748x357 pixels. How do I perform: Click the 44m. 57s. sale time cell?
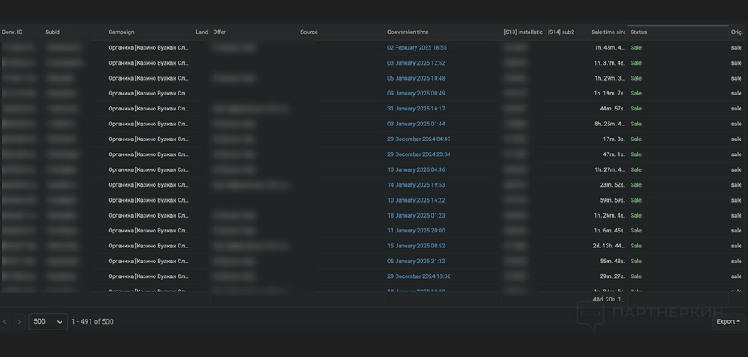point(612,109)
